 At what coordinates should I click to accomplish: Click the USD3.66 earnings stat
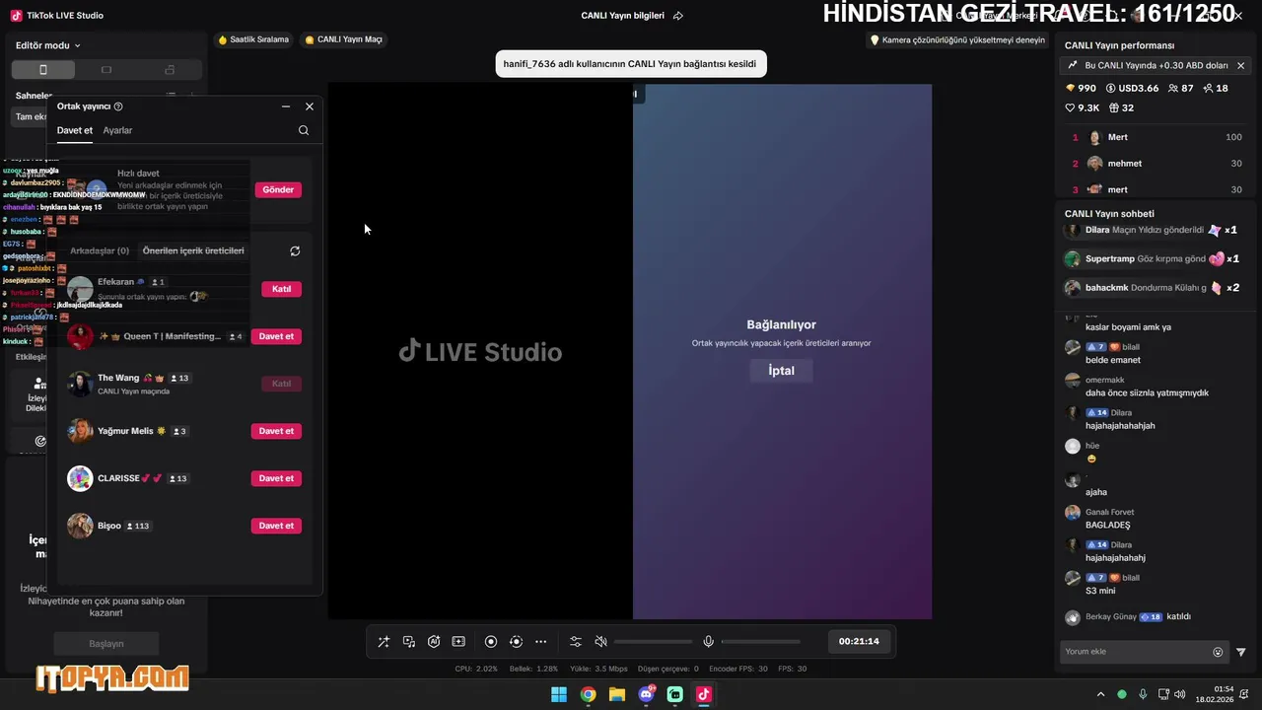click(1133, 88)
